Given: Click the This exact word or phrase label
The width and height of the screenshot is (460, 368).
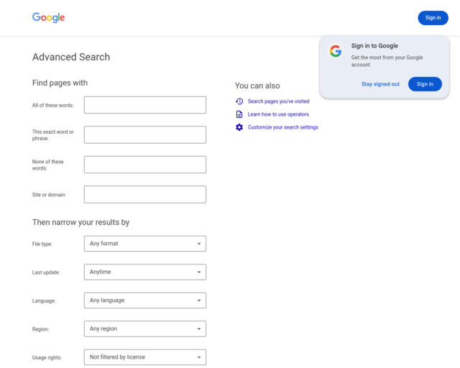Looking at the screenshot, I should click(x=52, y=135).
